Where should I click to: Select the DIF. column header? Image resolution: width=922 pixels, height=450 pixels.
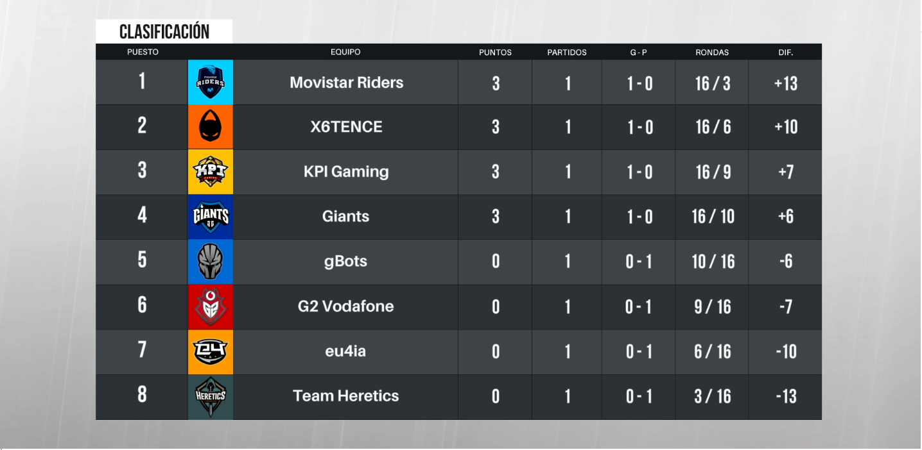point(785,53)
